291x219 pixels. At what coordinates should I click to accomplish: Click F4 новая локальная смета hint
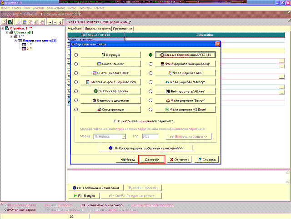coord(102,205)
